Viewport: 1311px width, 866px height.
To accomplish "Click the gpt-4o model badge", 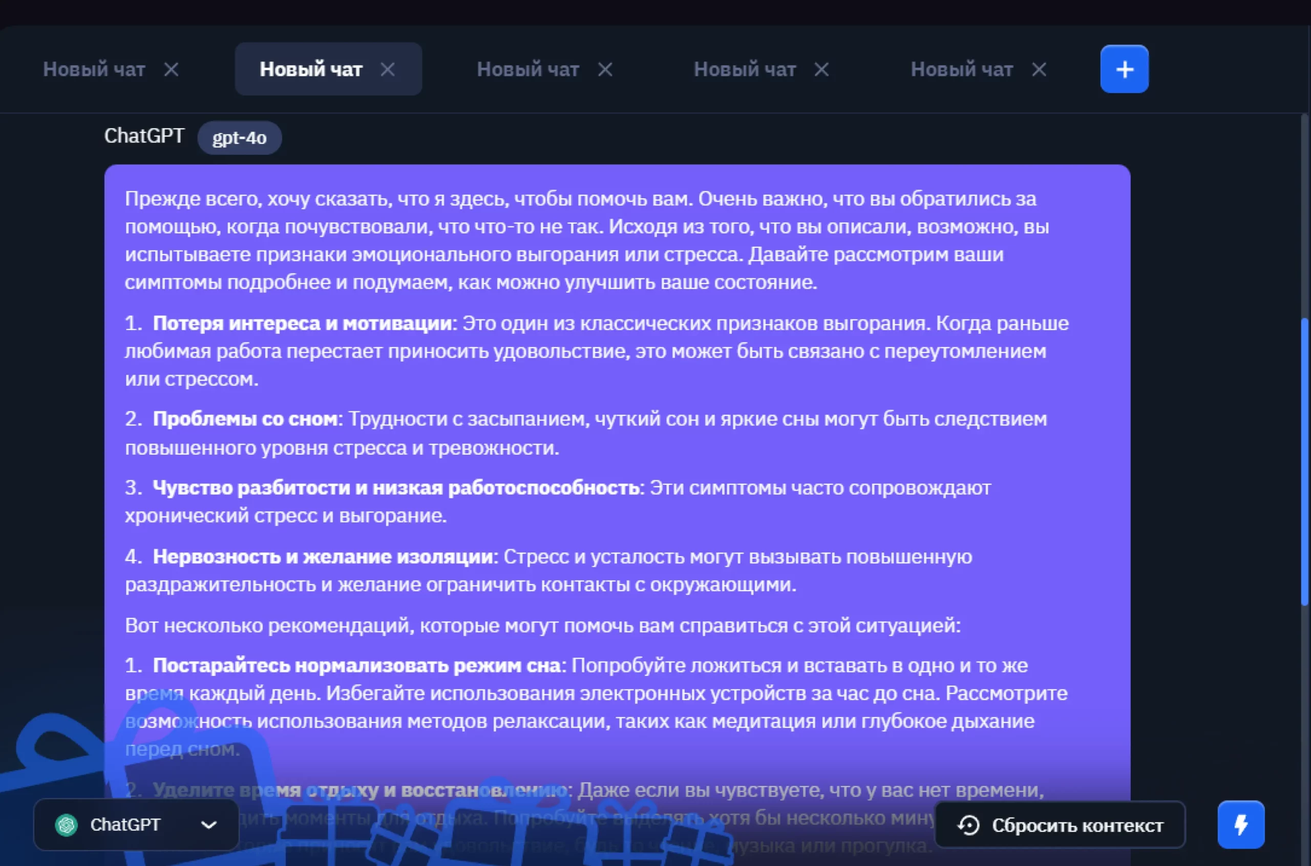I will coord(239,138).
